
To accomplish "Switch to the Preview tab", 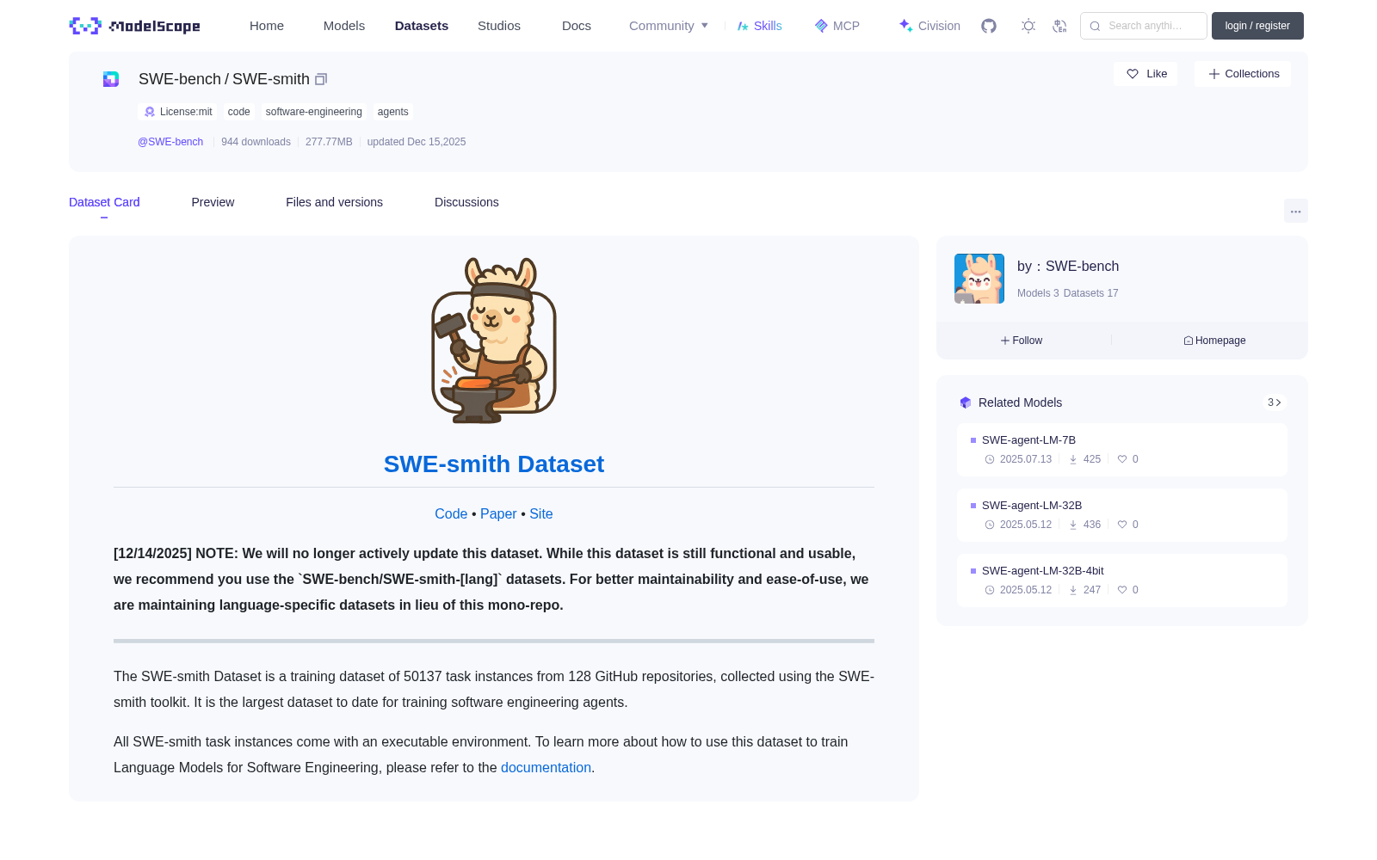I will (213, 202).
